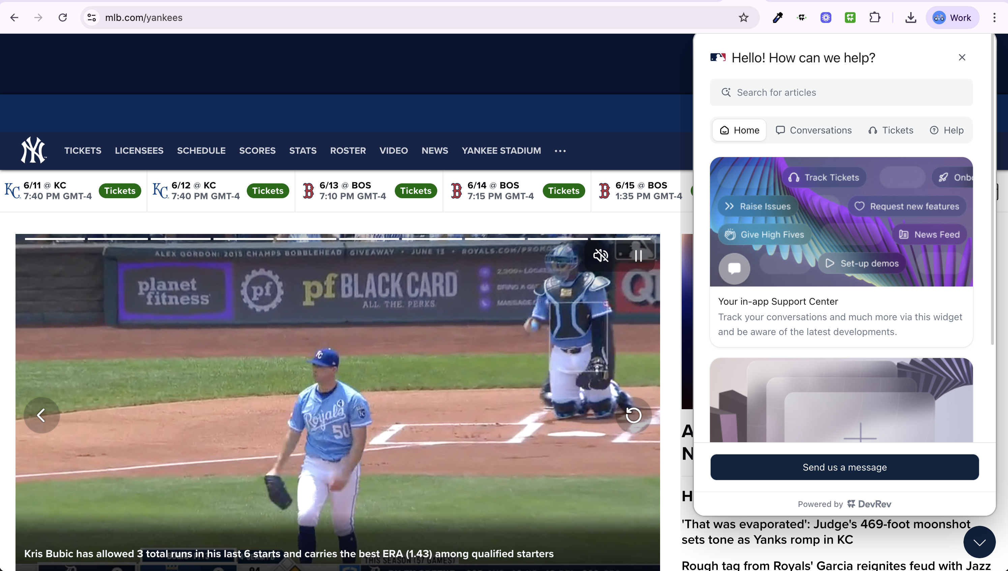
Task: Buy Tickets for 6/12 @ KC
Action: pos(268,190)
